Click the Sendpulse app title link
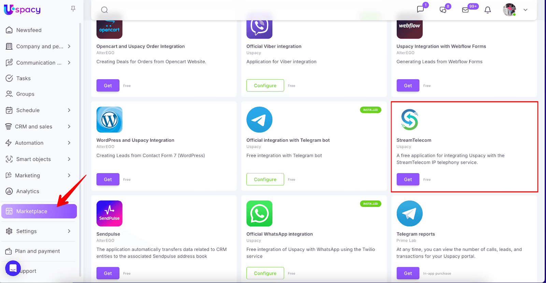Screen dimensions: 546x283 pos(108,234)
